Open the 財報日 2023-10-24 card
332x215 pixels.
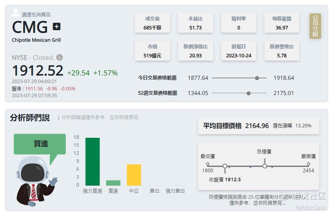pos(239,51)
